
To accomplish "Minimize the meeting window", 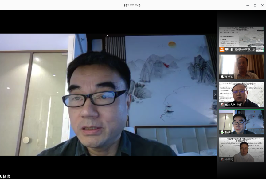I will (x=248, y=5).
